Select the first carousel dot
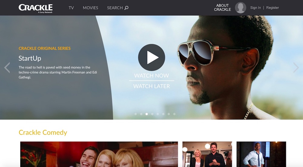303x167 pixels. [135, 114]
